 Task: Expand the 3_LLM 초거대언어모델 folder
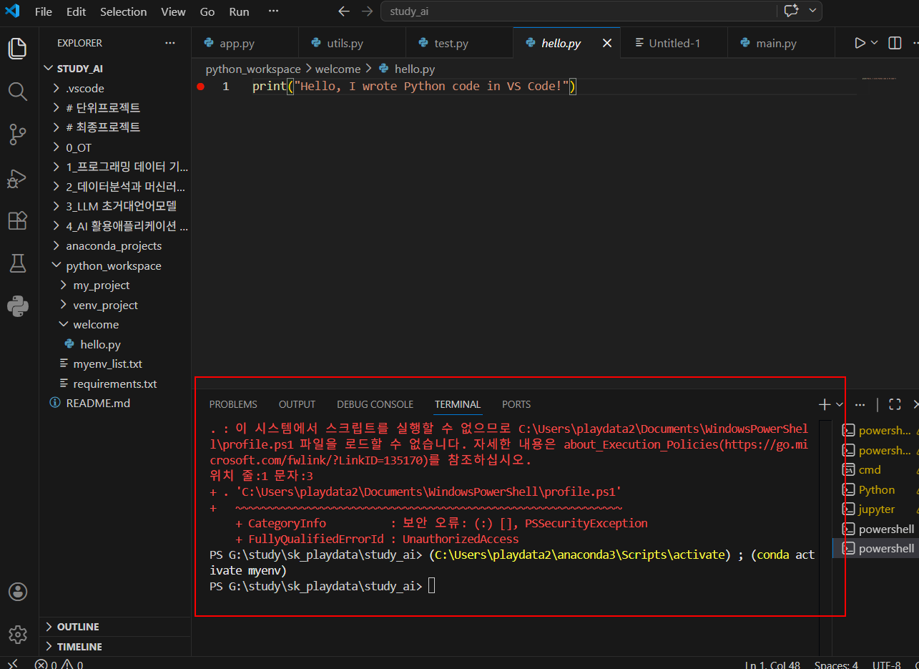click(115, 206)
